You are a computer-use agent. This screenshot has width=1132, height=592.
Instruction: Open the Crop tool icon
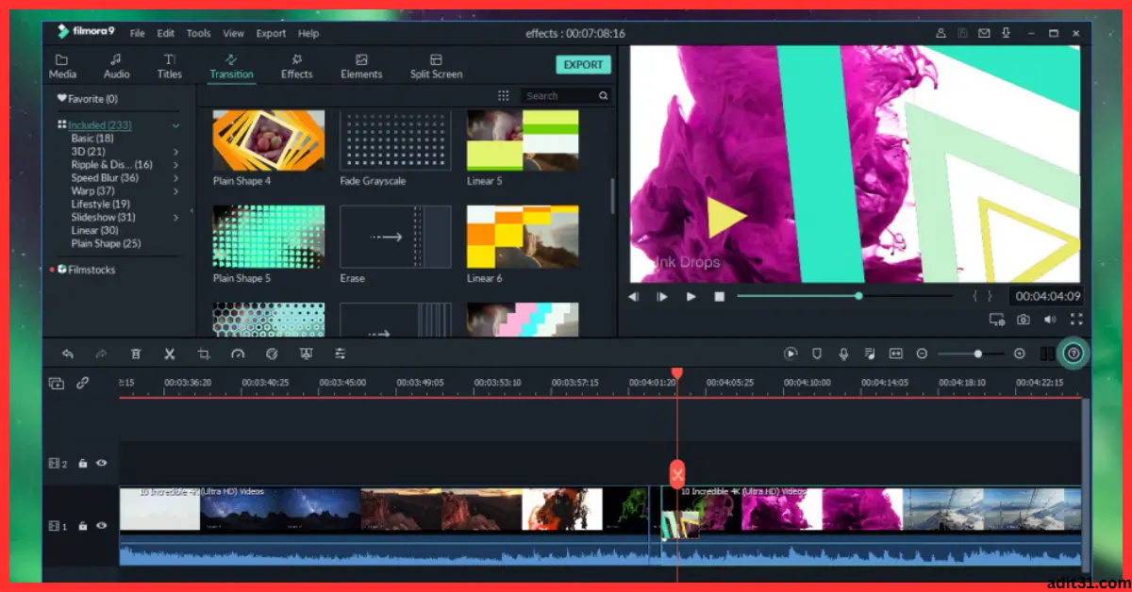click(204, 354)
